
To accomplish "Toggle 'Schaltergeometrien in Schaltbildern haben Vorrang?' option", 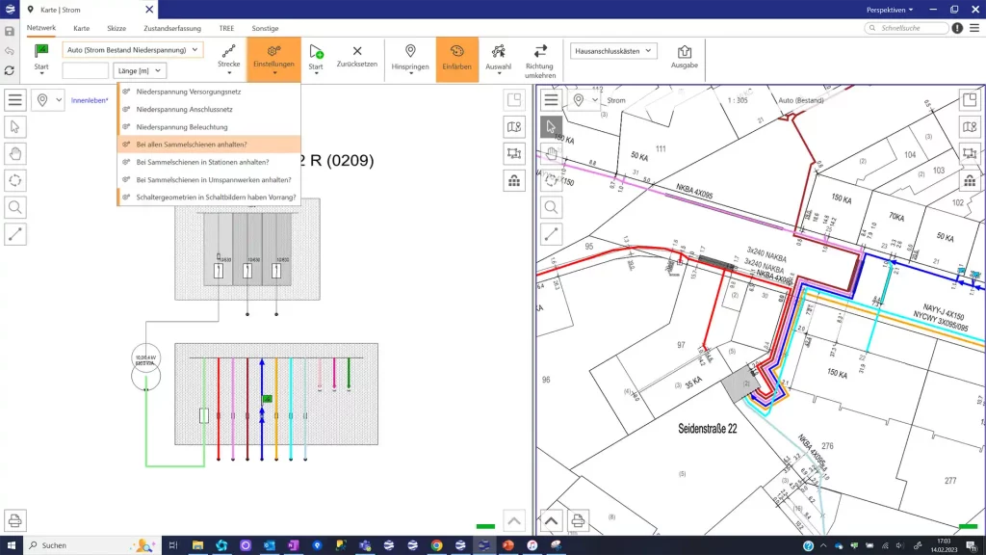I will coord(216,198).
